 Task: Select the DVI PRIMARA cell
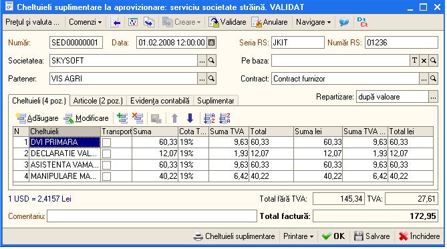tap(65, 142)
